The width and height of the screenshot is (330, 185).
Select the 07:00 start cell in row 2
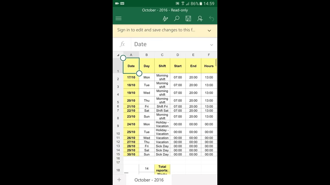(x=178, y=77)
